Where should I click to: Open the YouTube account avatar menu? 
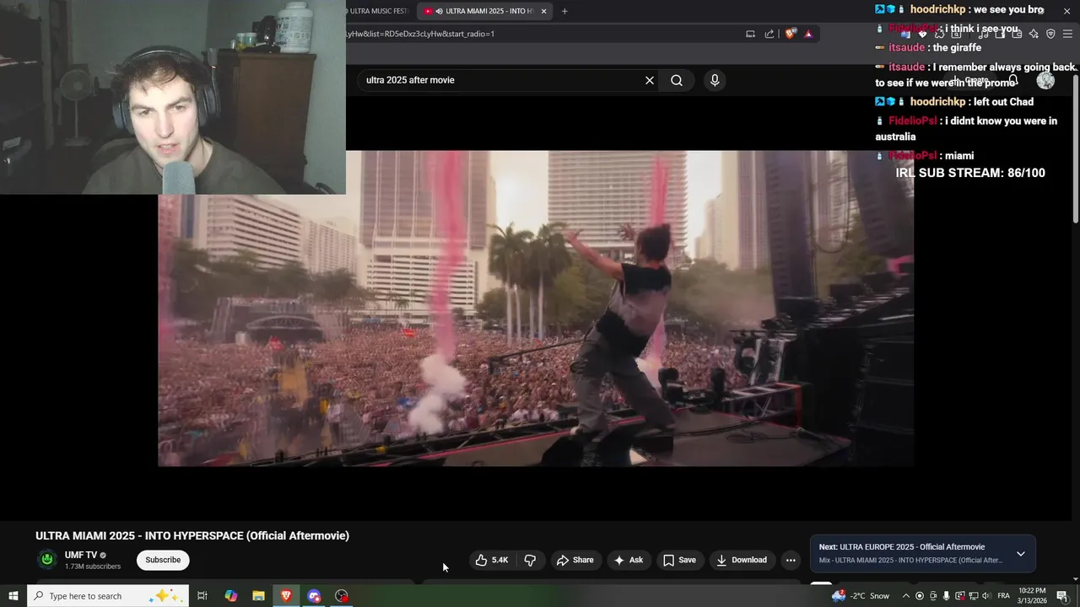click(1045, 80)
